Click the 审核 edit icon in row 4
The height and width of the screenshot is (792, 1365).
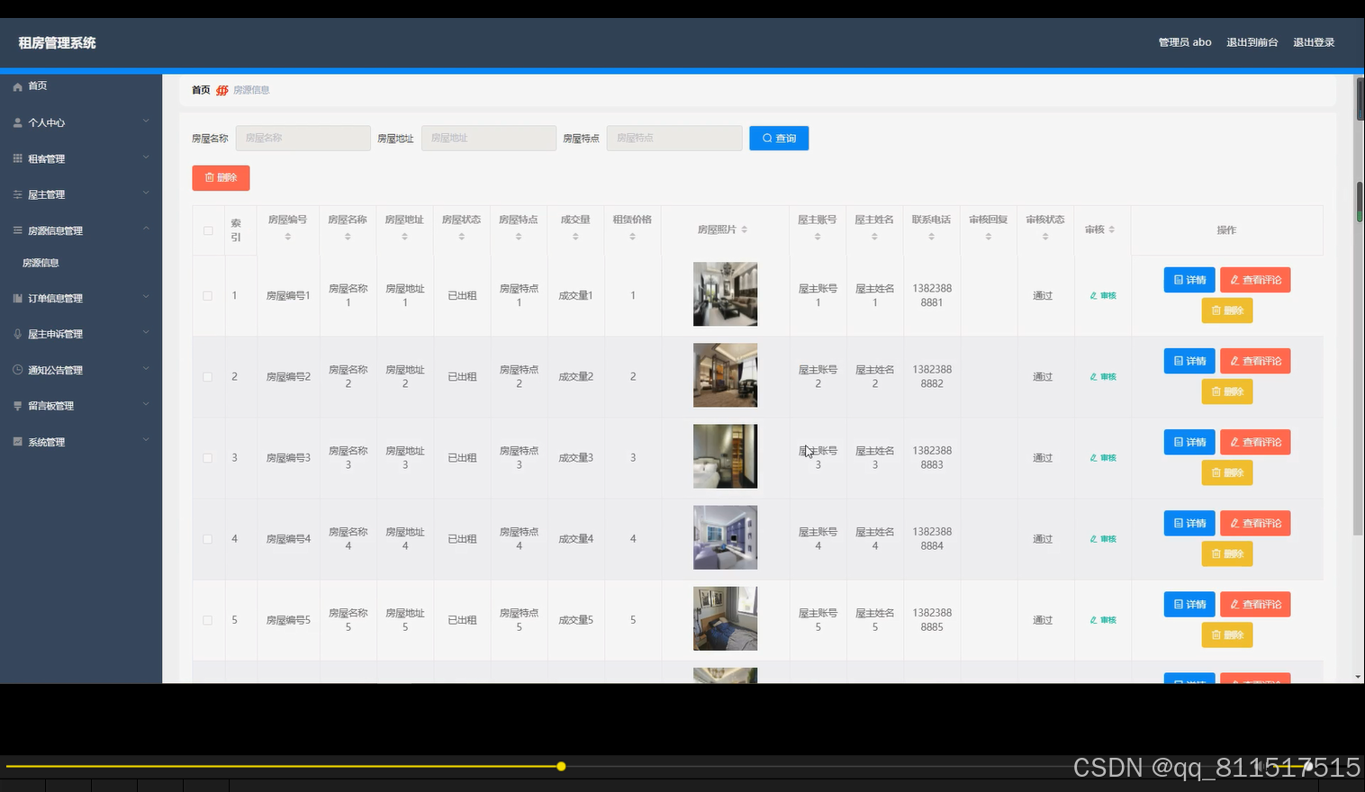tap(1093, 538)
